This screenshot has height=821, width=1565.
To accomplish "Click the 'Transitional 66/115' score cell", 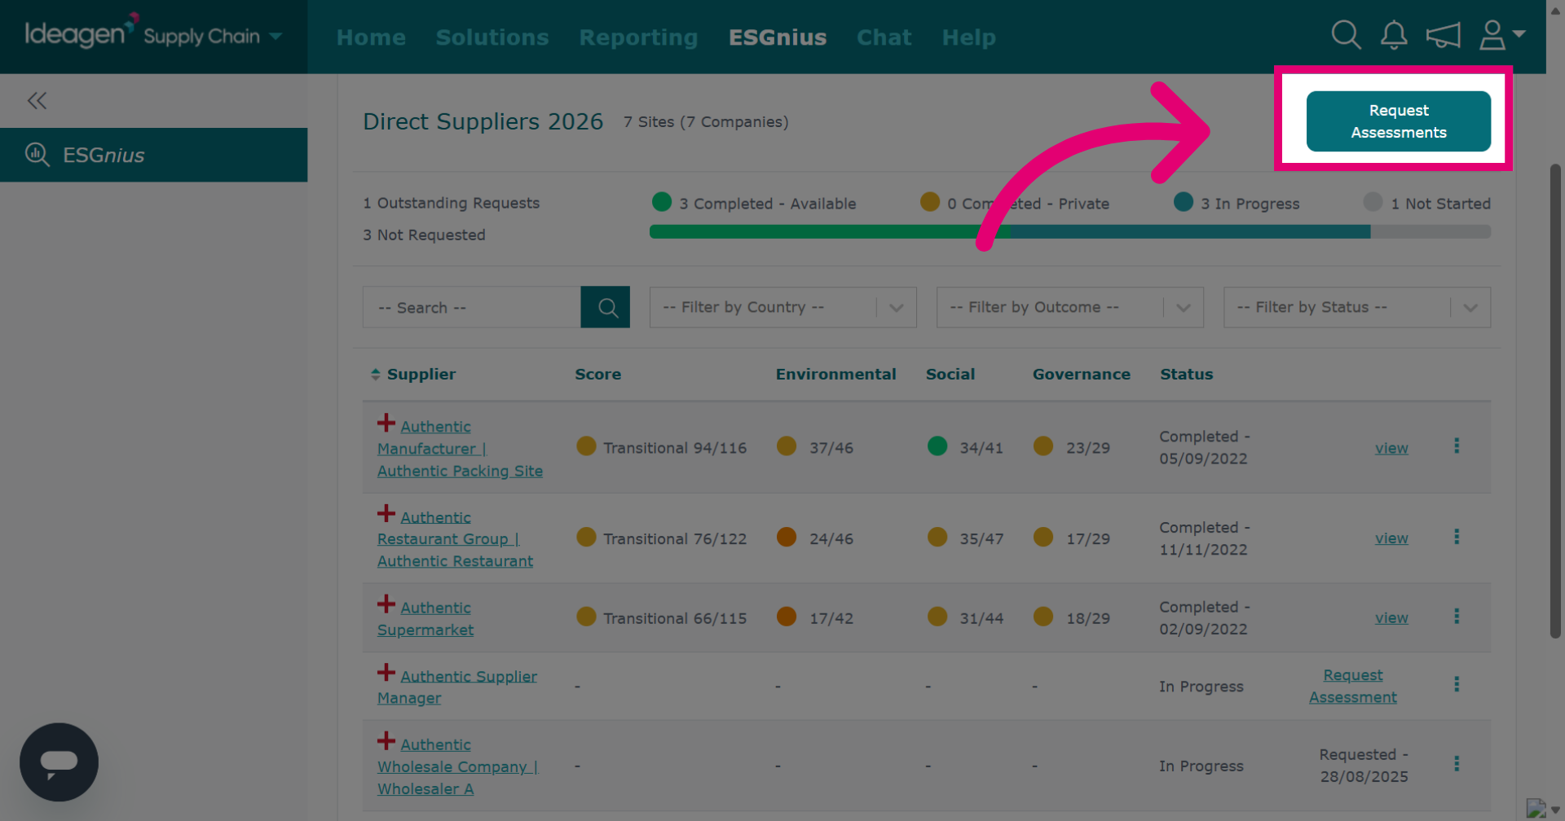I will pyautogui.click(x=675, y=618).
